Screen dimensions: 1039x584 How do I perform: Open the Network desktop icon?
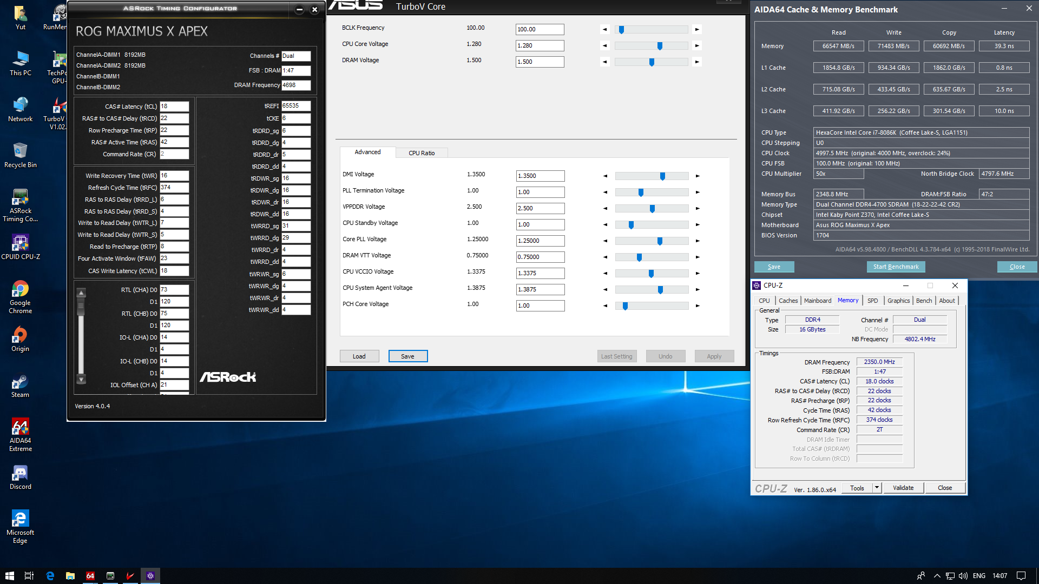point(21,109)
